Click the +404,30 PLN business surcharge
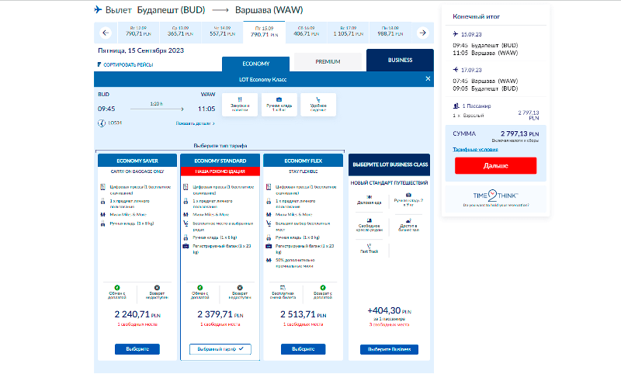The image size is (621, 374). coord(390,311)
